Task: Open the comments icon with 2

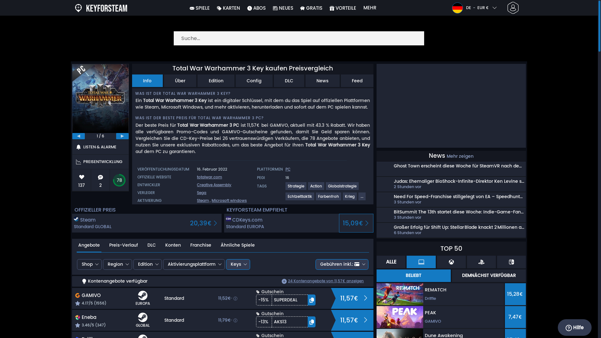Action: (100, 177)
